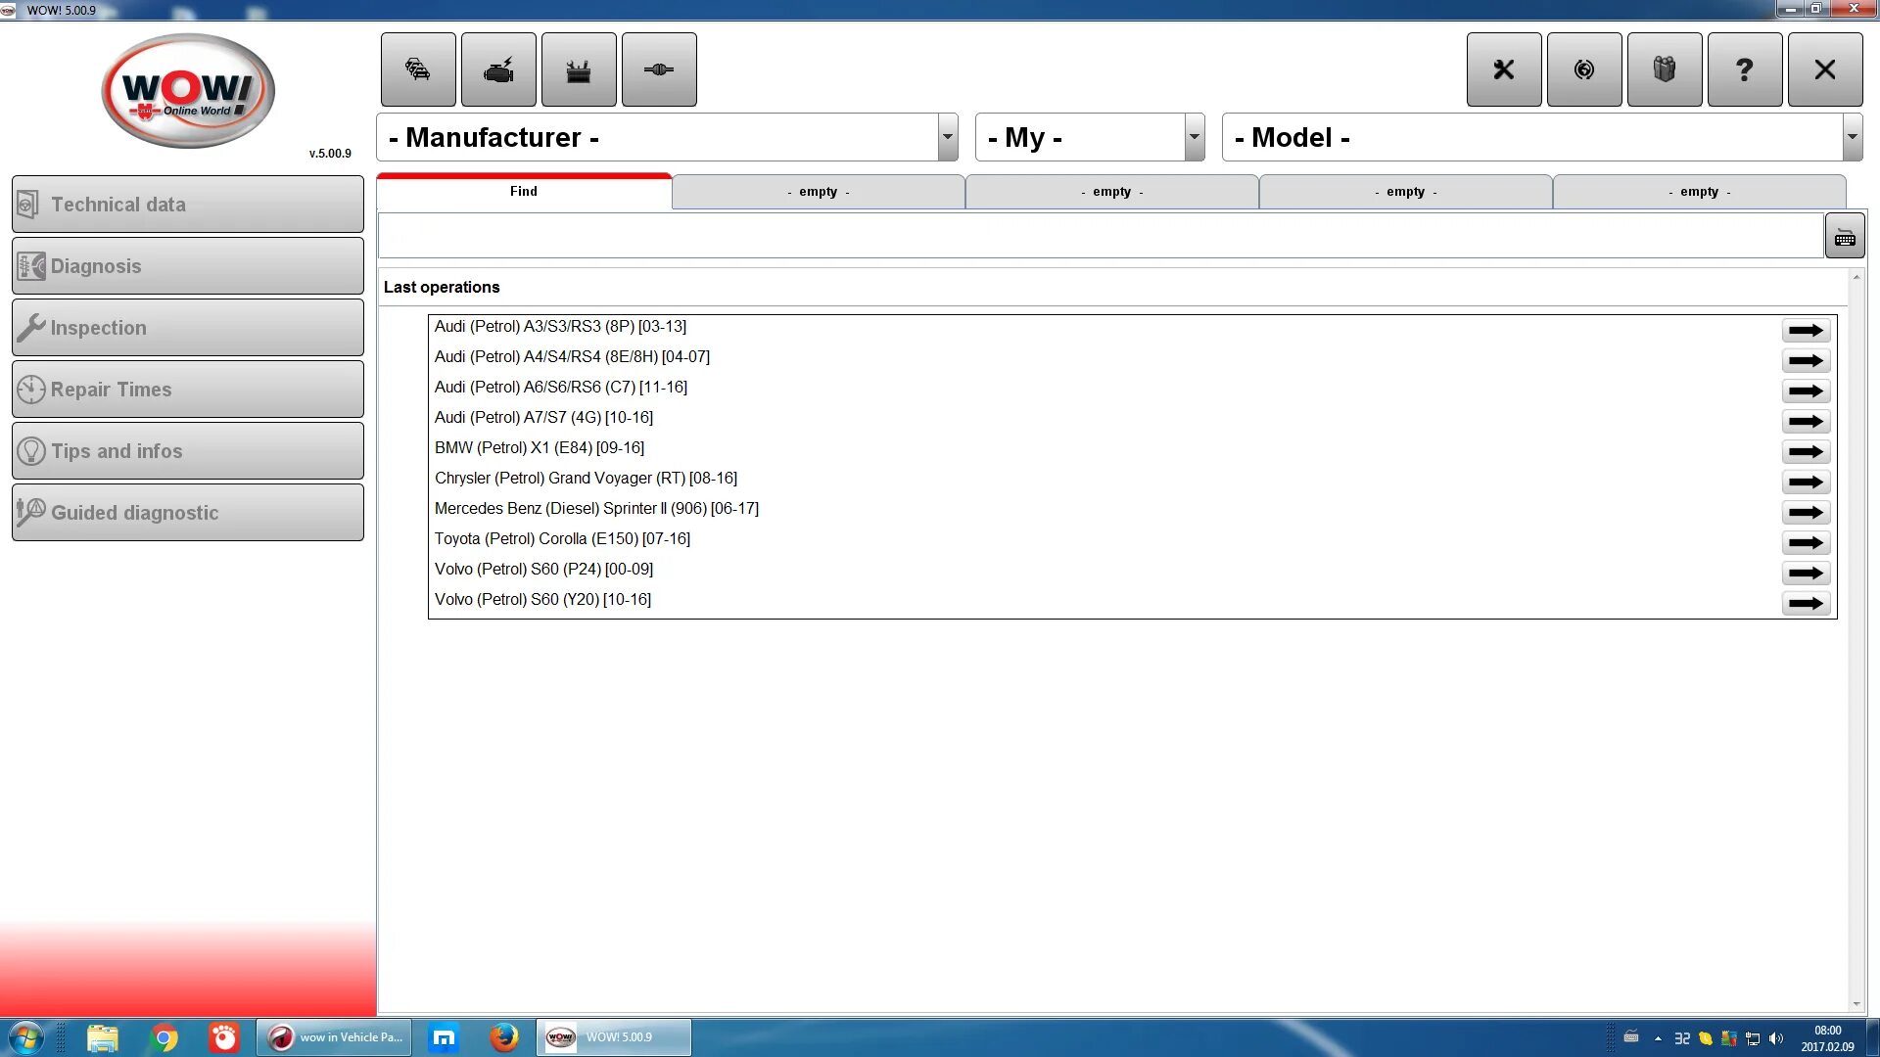The image size is (1880, 1057).
Task: Click the scroll up arrow of results scrollbar
Action: [x=1856, y=278]
